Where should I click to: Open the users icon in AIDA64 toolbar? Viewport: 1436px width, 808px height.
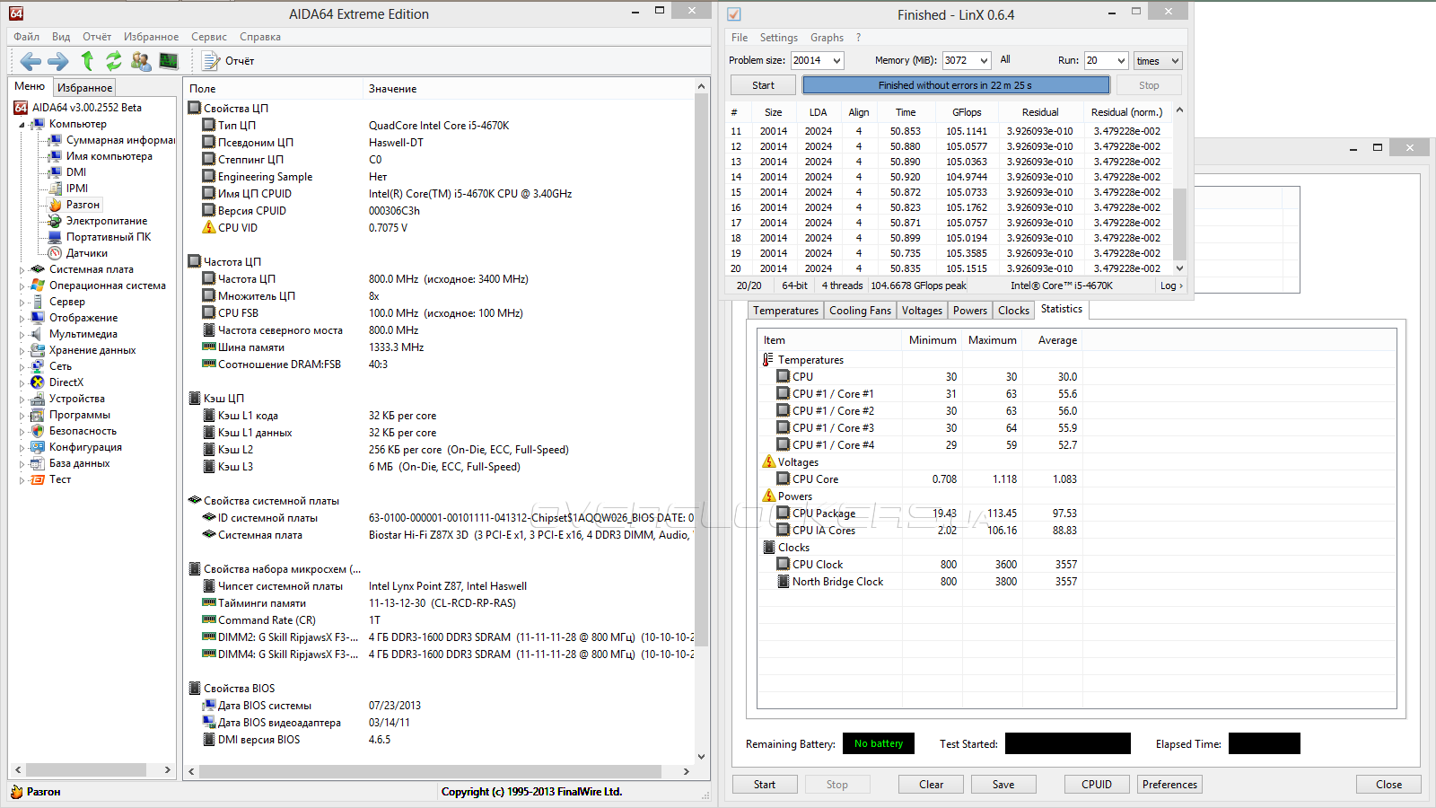(x=141, y=61)
